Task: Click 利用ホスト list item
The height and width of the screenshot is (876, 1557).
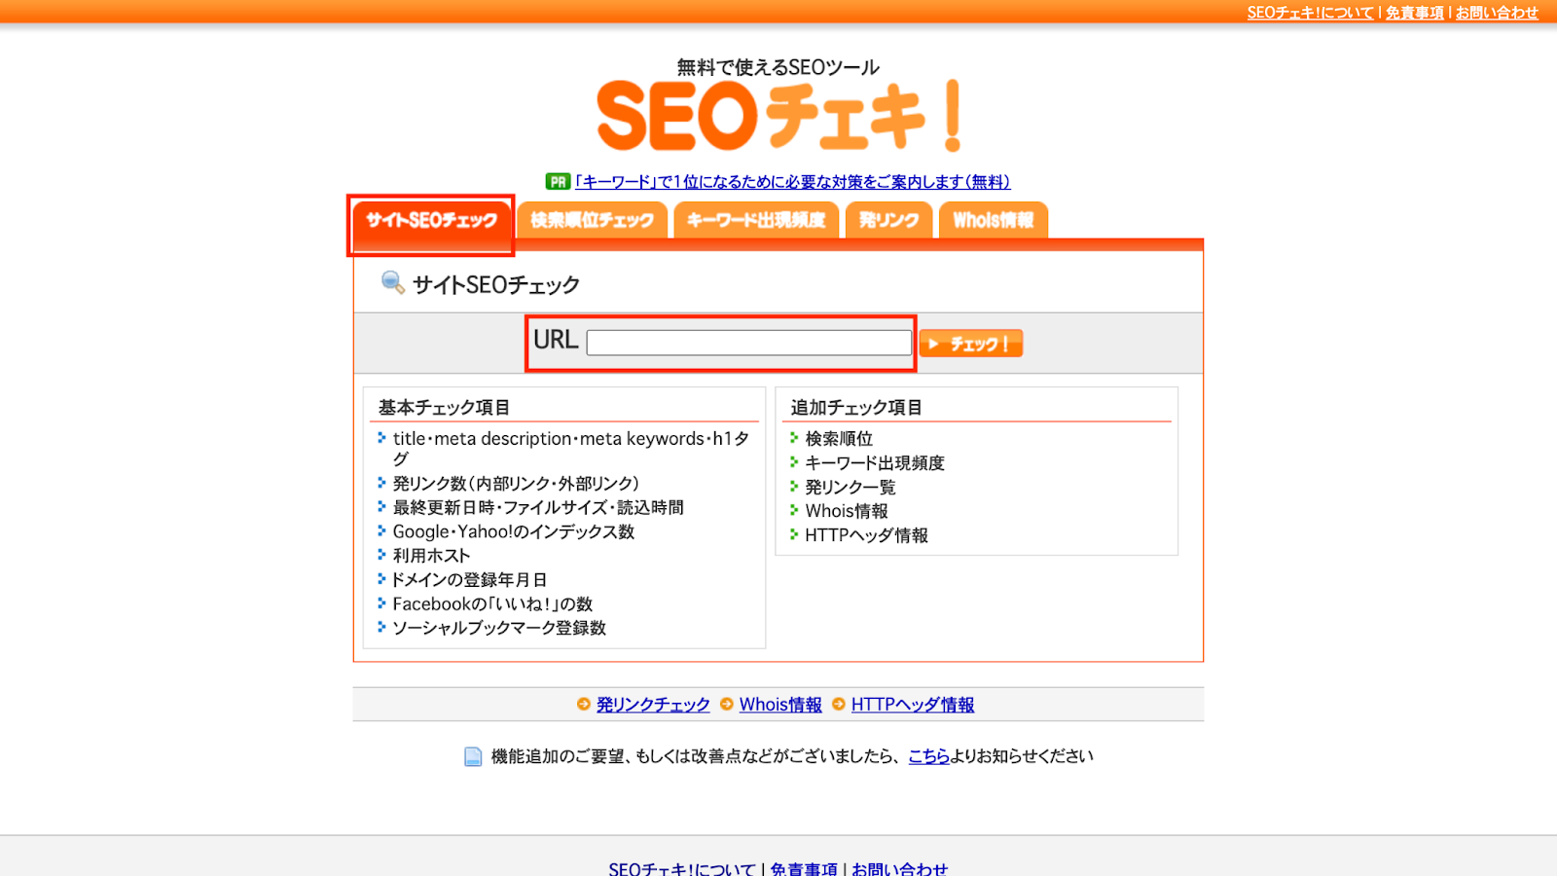Action: point(431,556)
